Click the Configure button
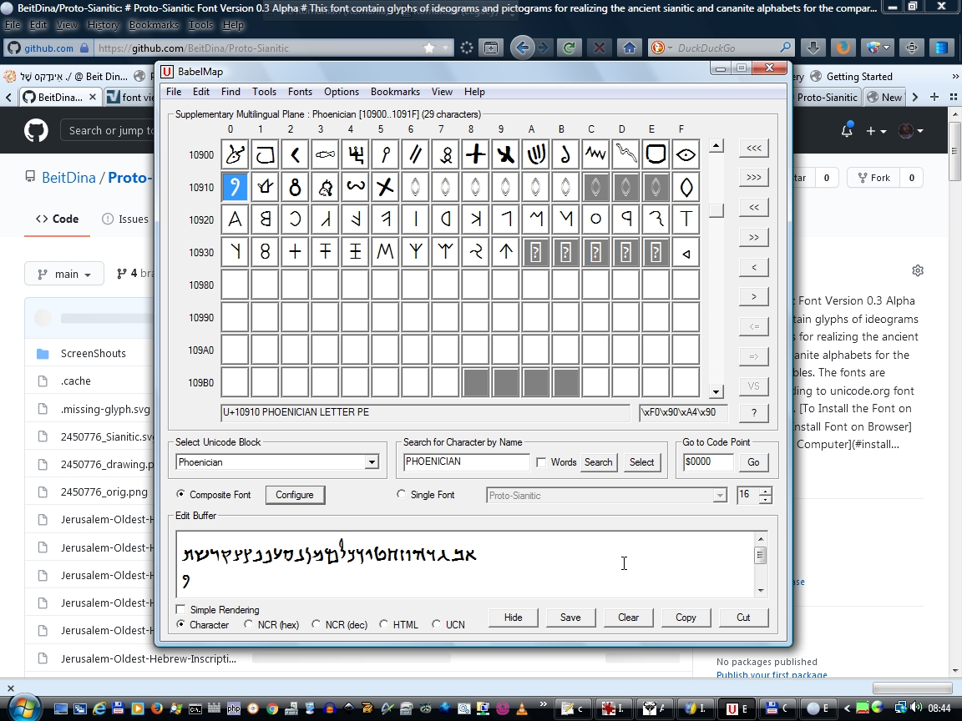The width and height of the screenshot is (962, 721). pos(295,495)
